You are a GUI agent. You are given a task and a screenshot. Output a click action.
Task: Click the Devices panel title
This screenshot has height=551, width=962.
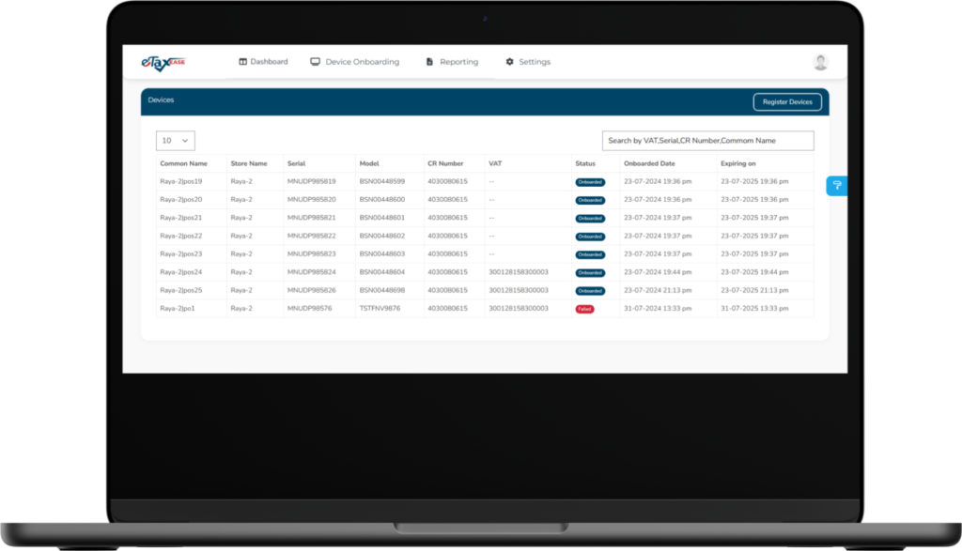tap(161, 99)
